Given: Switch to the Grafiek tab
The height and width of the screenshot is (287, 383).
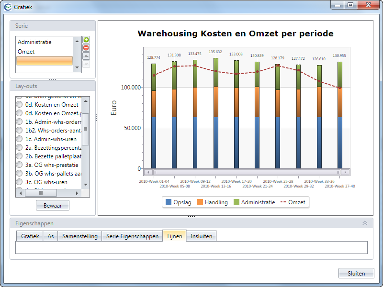Looking at the screenshot, I should (29, 236).
